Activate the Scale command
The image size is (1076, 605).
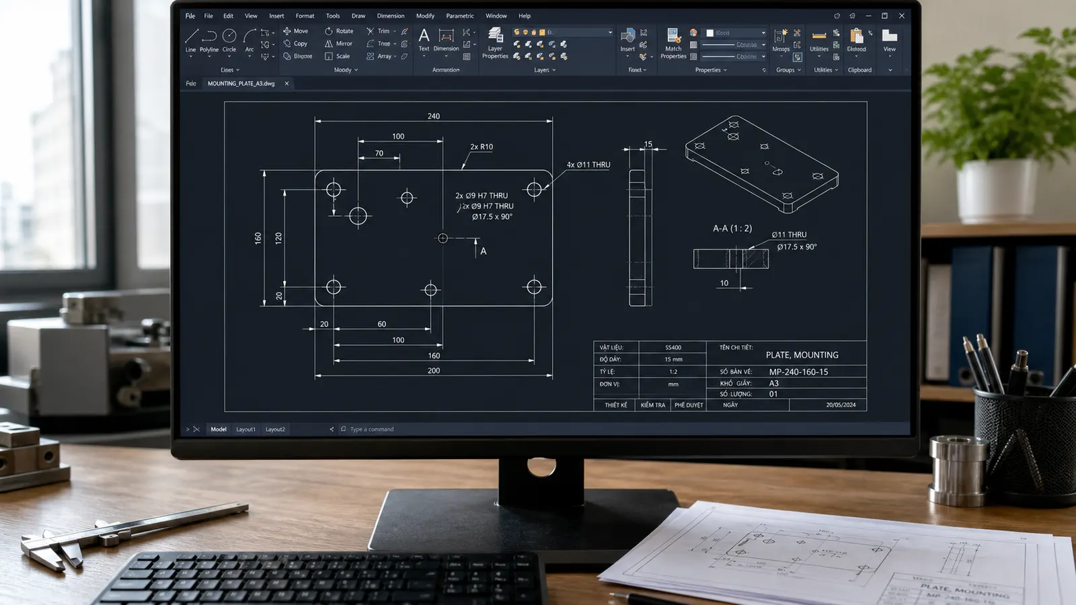(338, 56)
